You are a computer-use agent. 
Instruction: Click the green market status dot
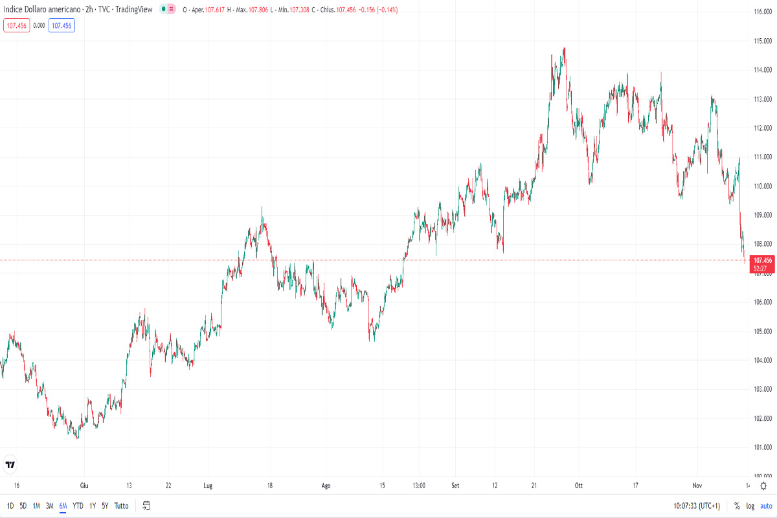[x=164, y=9]
